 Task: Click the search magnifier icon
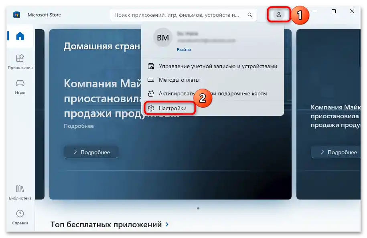(x=249, y=14)
